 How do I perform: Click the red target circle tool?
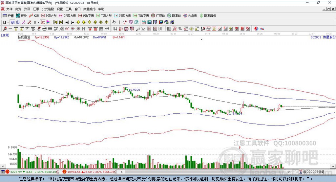coord(67,29)
